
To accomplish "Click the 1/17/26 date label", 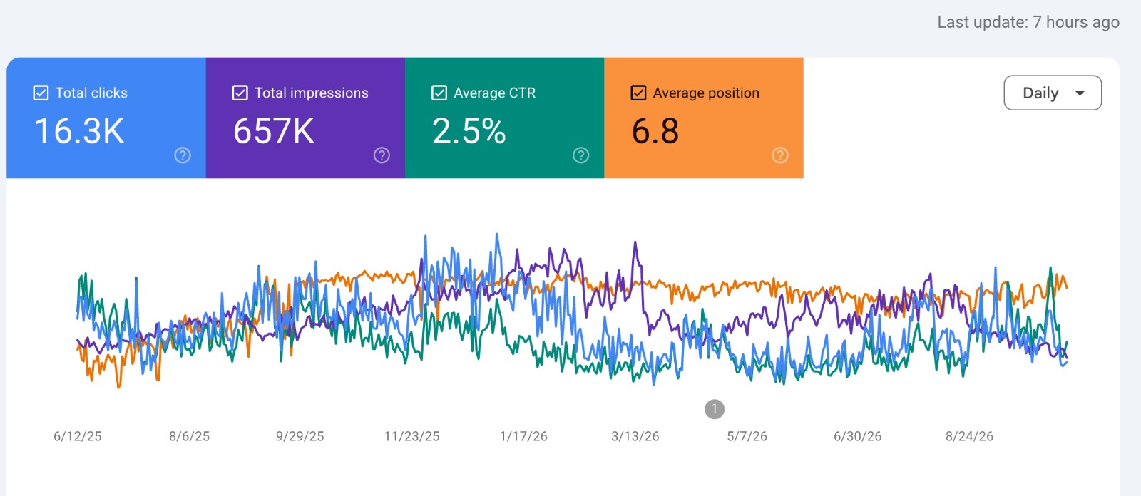I will tap(523, 436).
